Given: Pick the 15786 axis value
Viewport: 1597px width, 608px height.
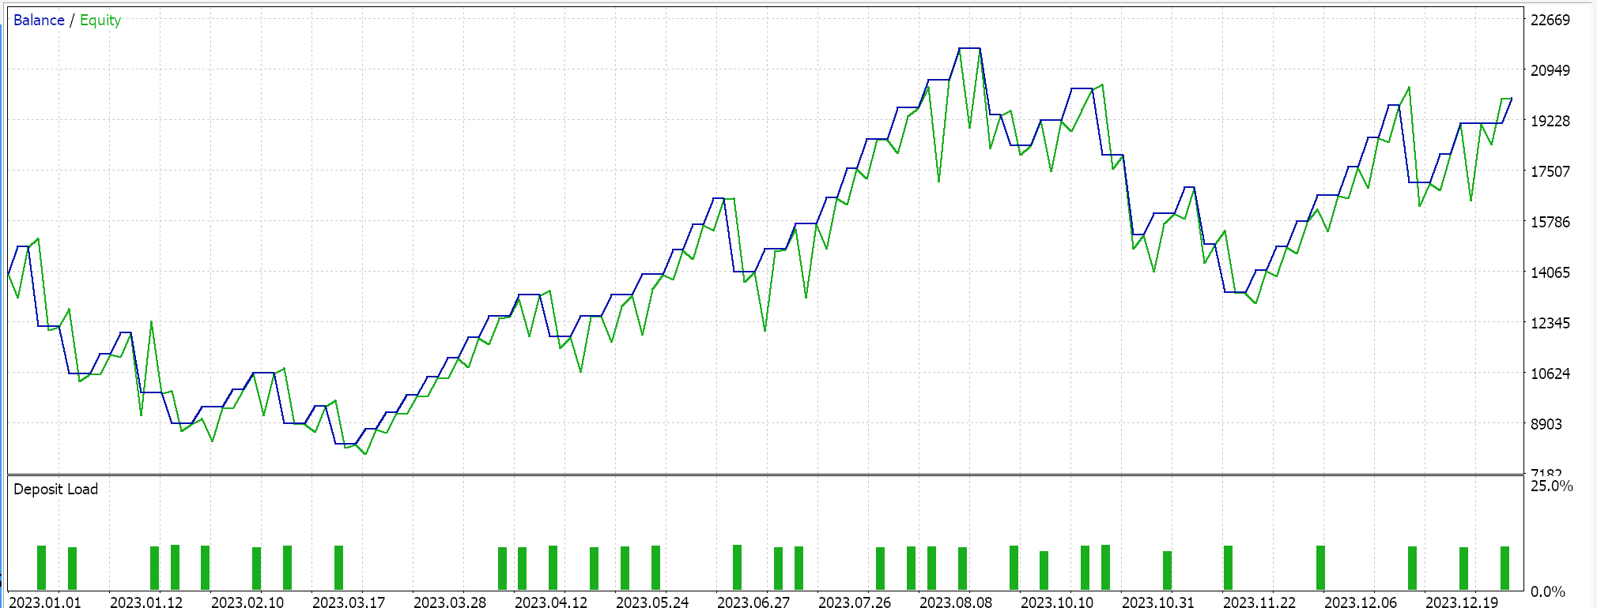Looking at the screenshot, I should (1550, 222).
